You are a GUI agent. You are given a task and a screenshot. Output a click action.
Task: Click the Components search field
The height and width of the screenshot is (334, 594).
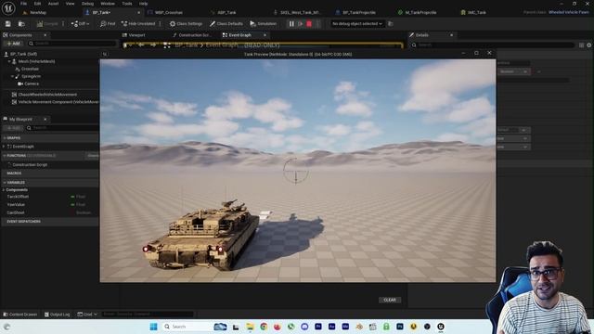point(72,44)
